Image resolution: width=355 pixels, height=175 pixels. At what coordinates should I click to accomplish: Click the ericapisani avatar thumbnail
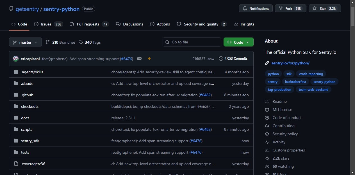16,59
